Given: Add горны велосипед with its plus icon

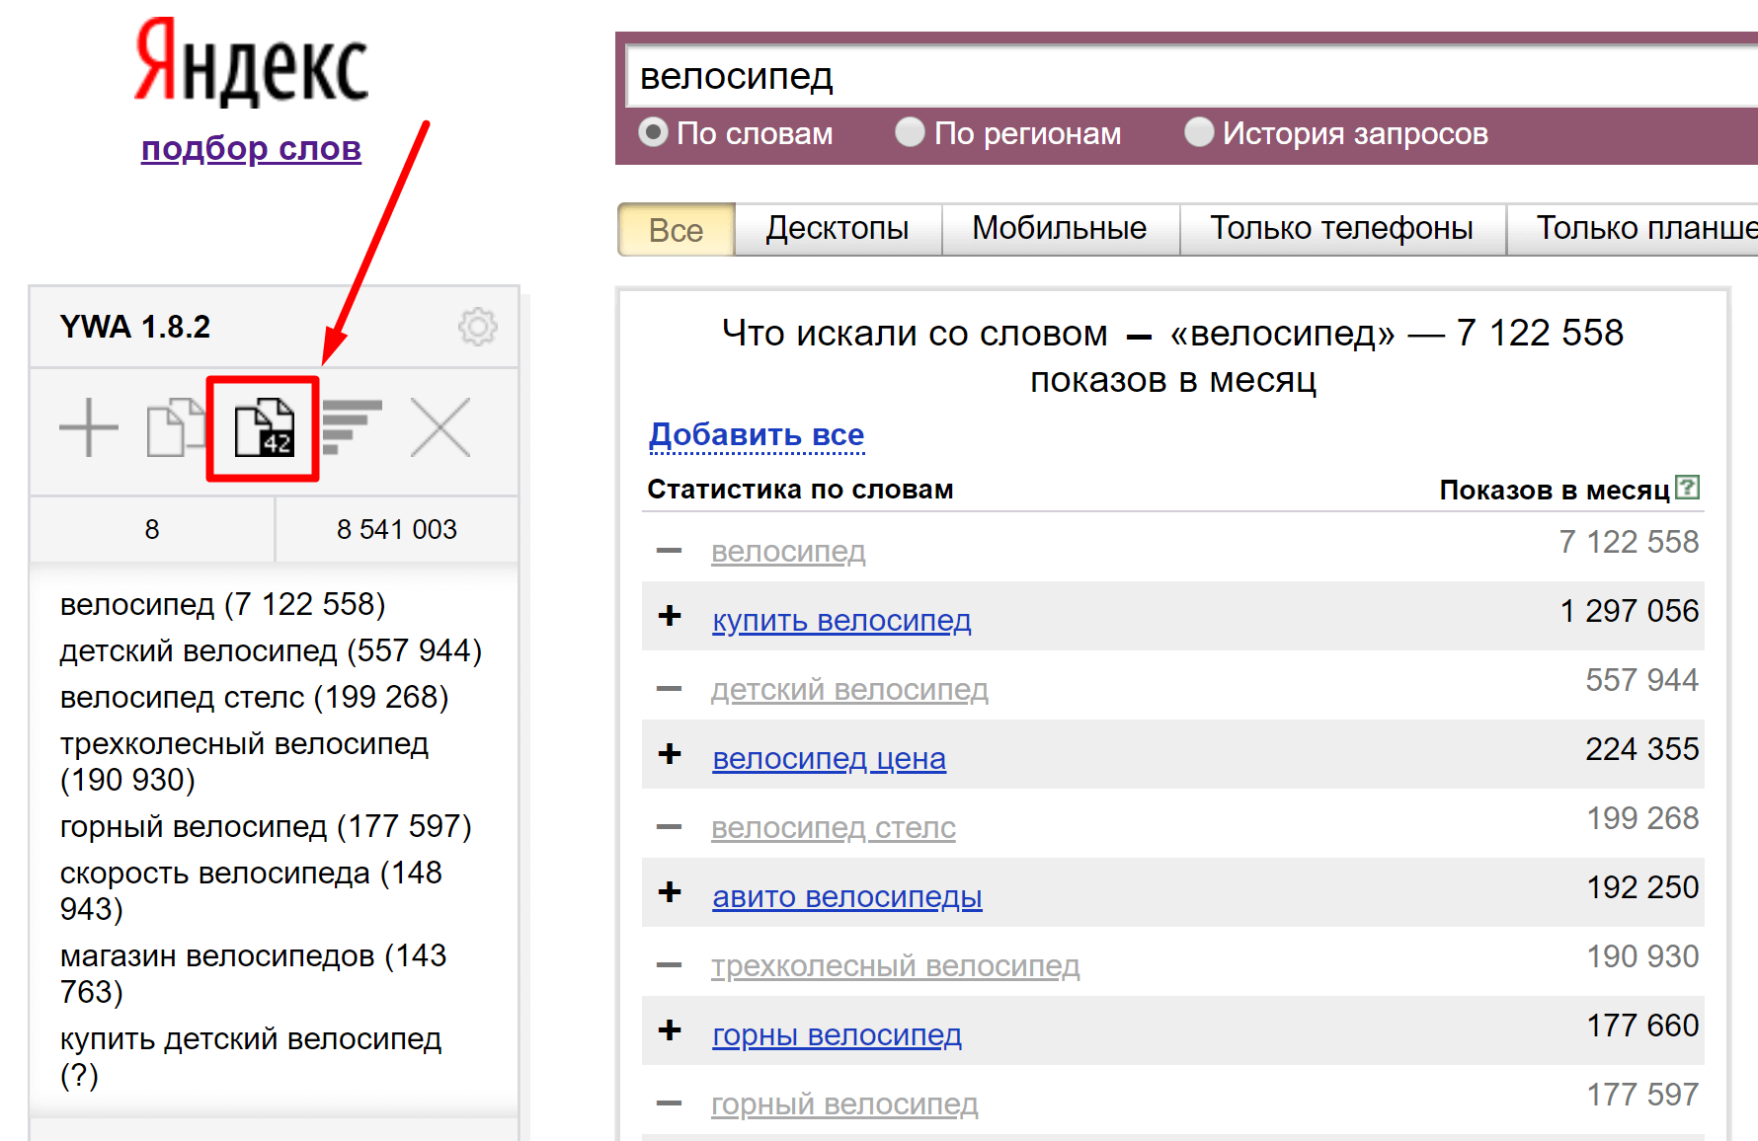Looking at the screenshot, I should click(671, 1030).
